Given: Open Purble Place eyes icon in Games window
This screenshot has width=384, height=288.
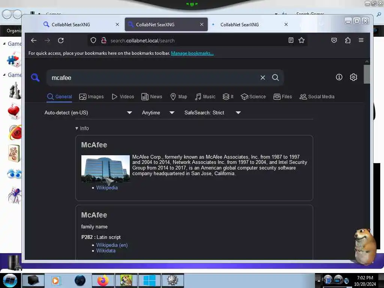Looking at the screenshot, I should [x=14, y=174].
